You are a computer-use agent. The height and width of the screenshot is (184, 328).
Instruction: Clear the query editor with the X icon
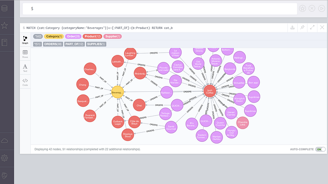(312, 8)
